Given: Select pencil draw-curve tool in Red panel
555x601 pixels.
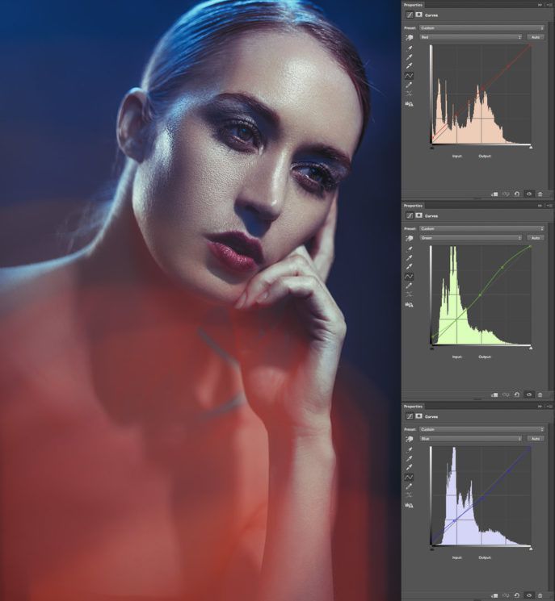Looking at the screenshot, I should 409,85.
